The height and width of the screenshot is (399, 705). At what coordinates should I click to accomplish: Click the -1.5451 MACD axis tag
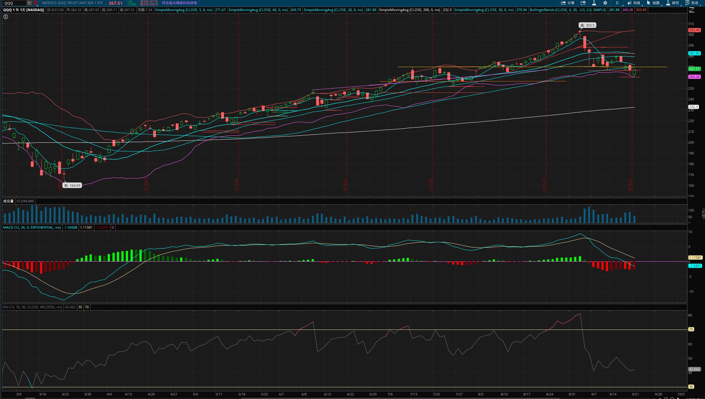[x=695, y=266]
